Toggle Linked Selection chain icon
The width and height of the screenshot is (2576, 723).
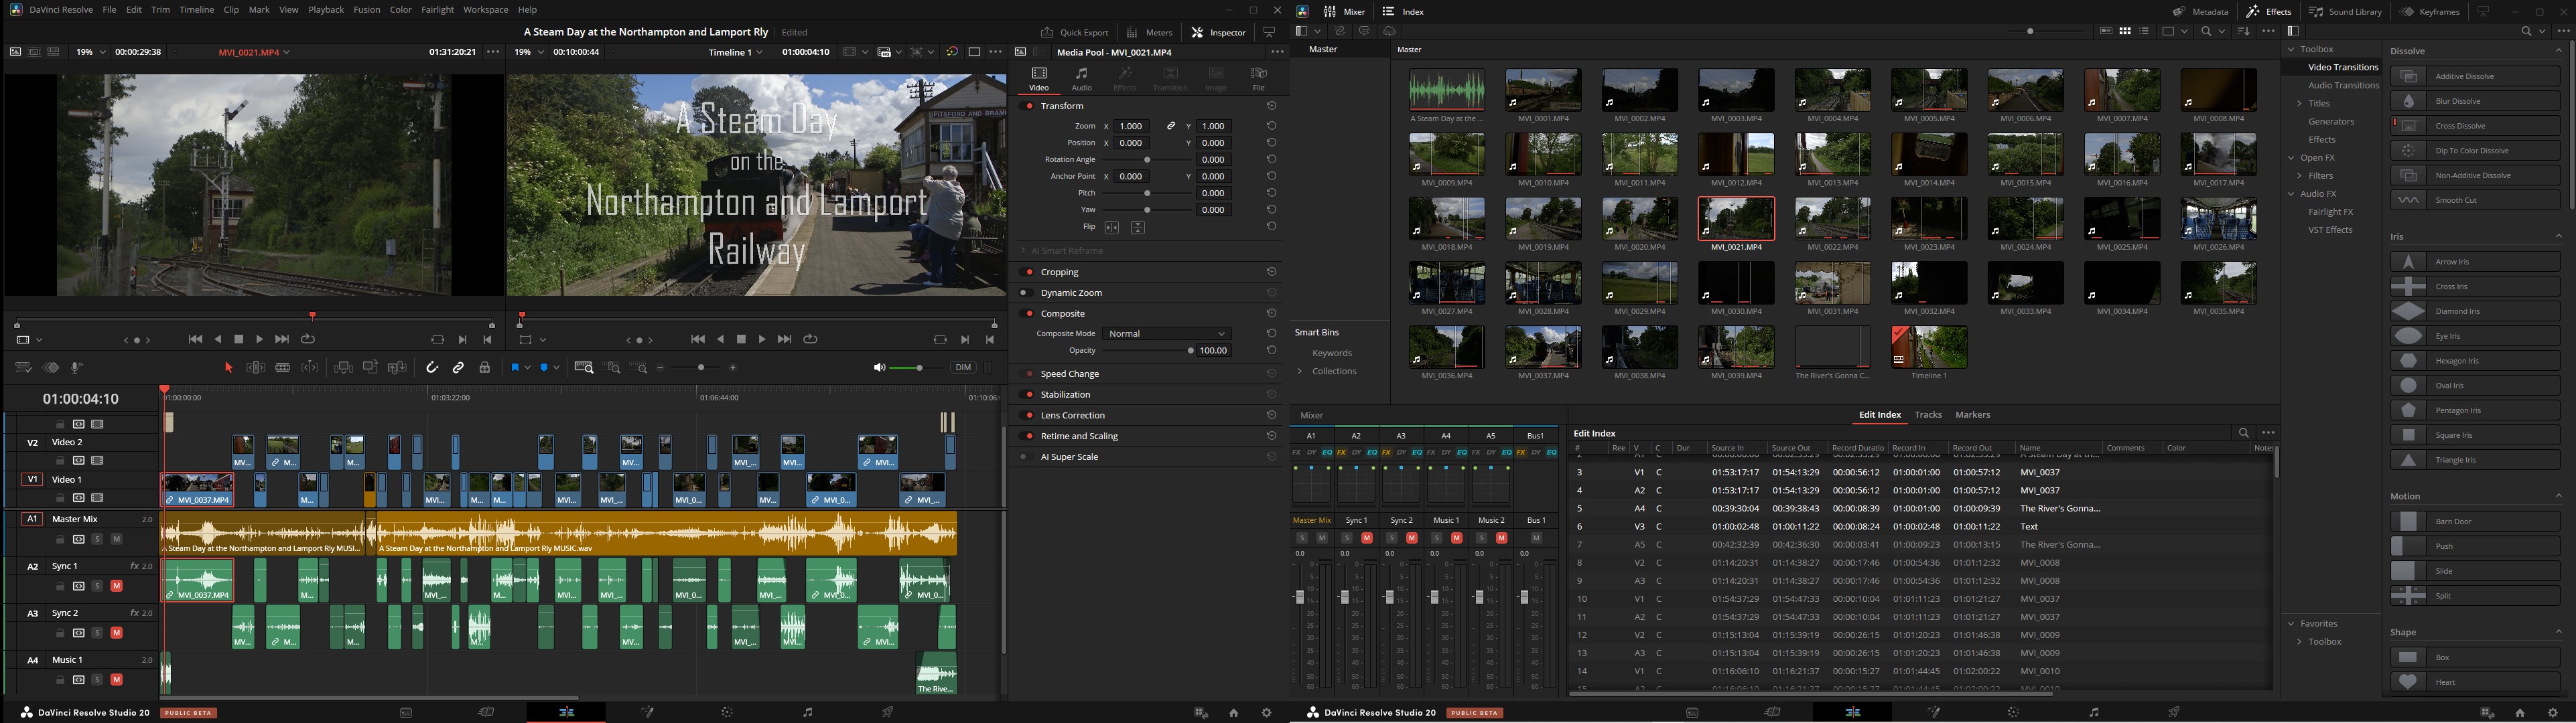(x=458, y=368)
